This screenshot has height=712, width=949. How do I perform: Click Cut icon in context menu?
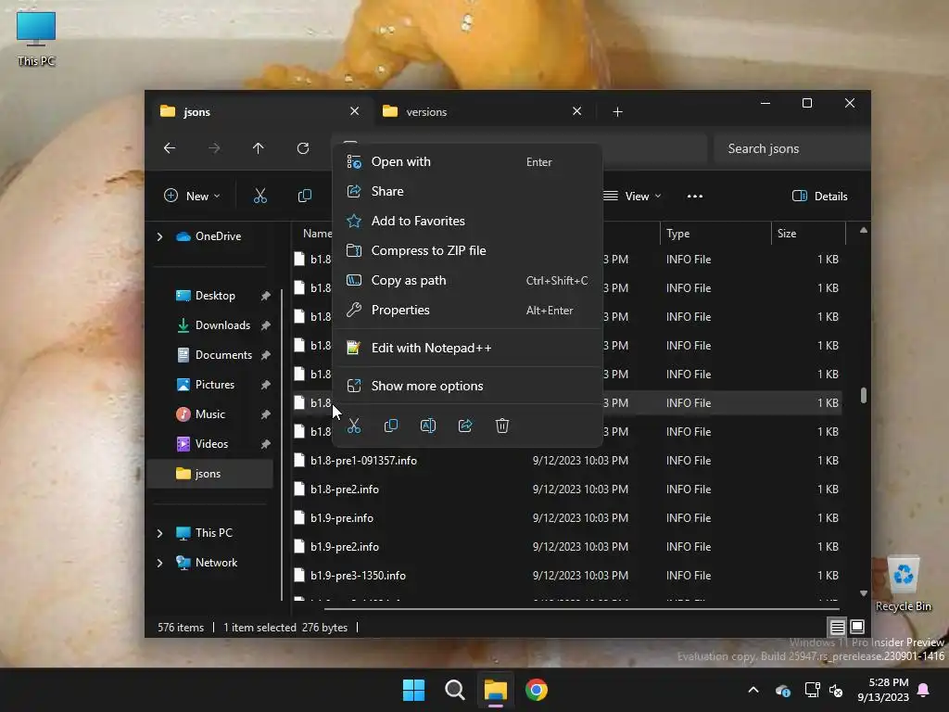pos(354,426)
